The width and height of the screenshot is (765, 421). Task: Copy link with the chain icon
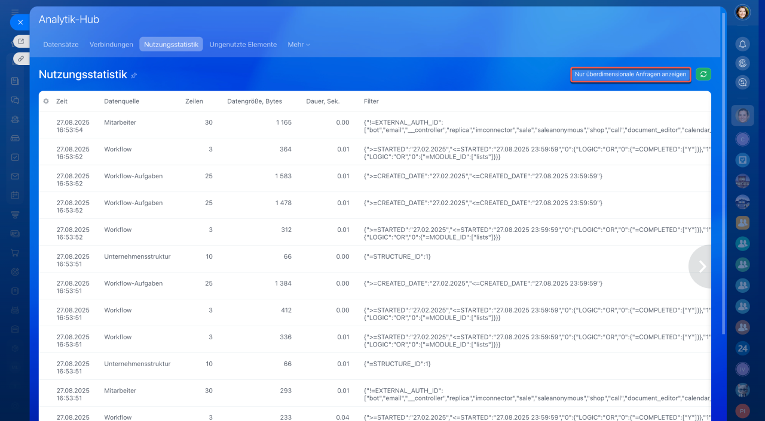coord(21,58)
